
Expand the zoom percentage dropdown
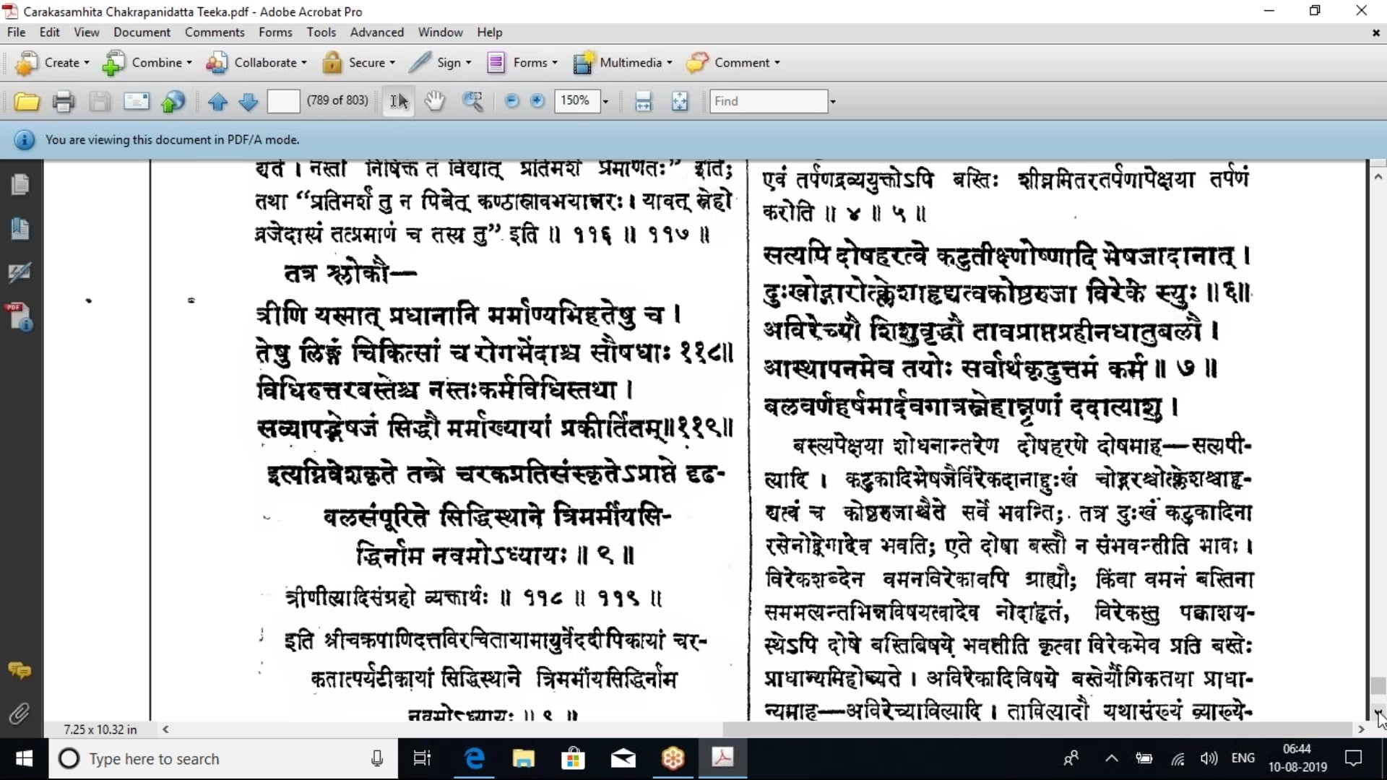605,101
